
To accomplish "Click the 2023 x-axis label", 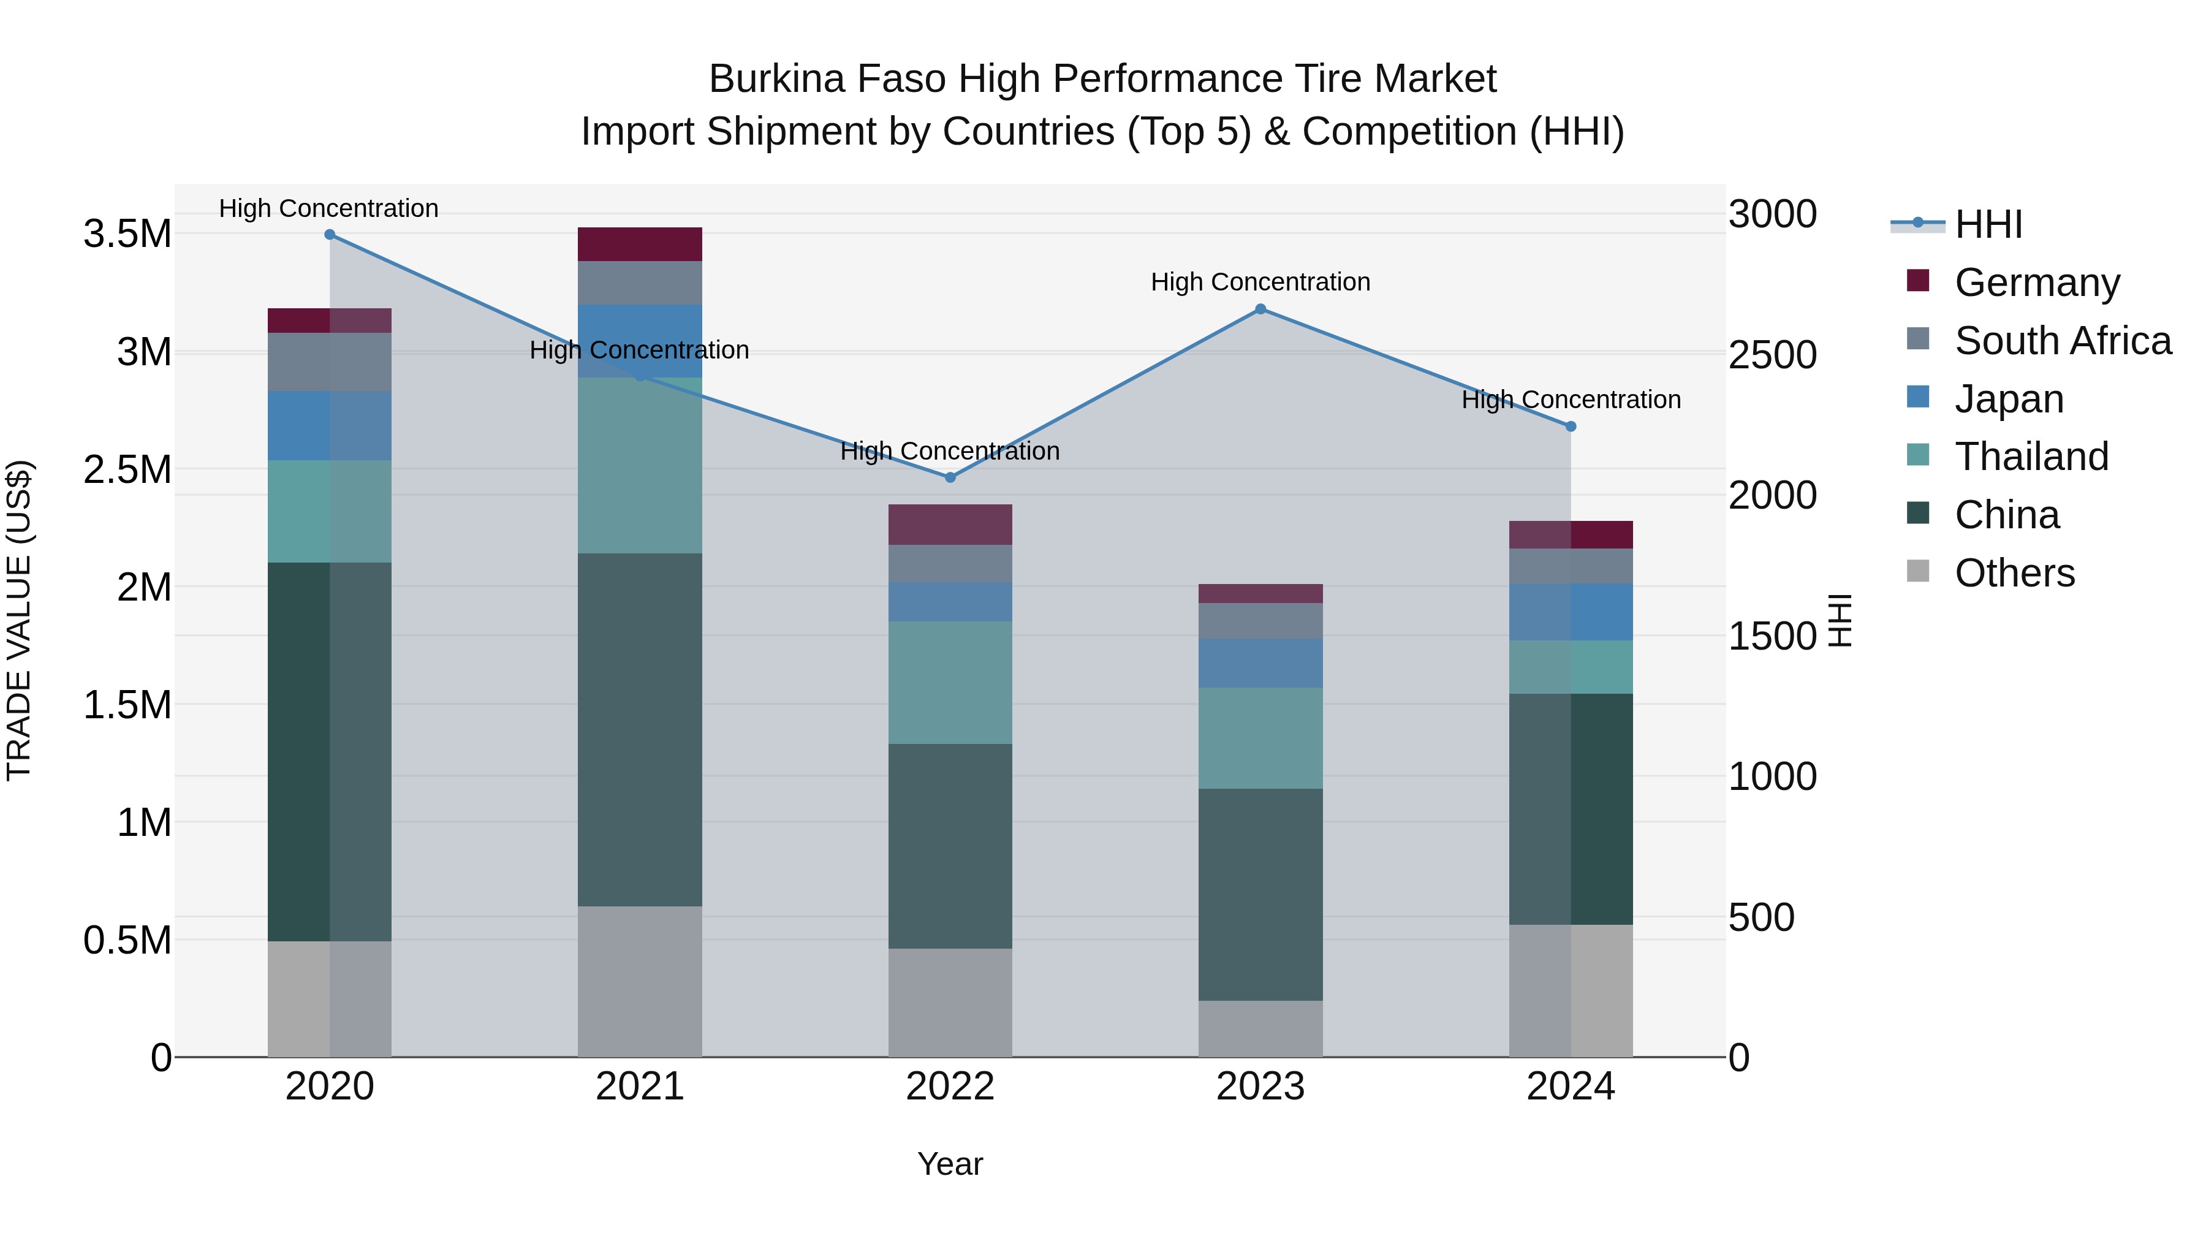I will [x=1260, y=1087].
